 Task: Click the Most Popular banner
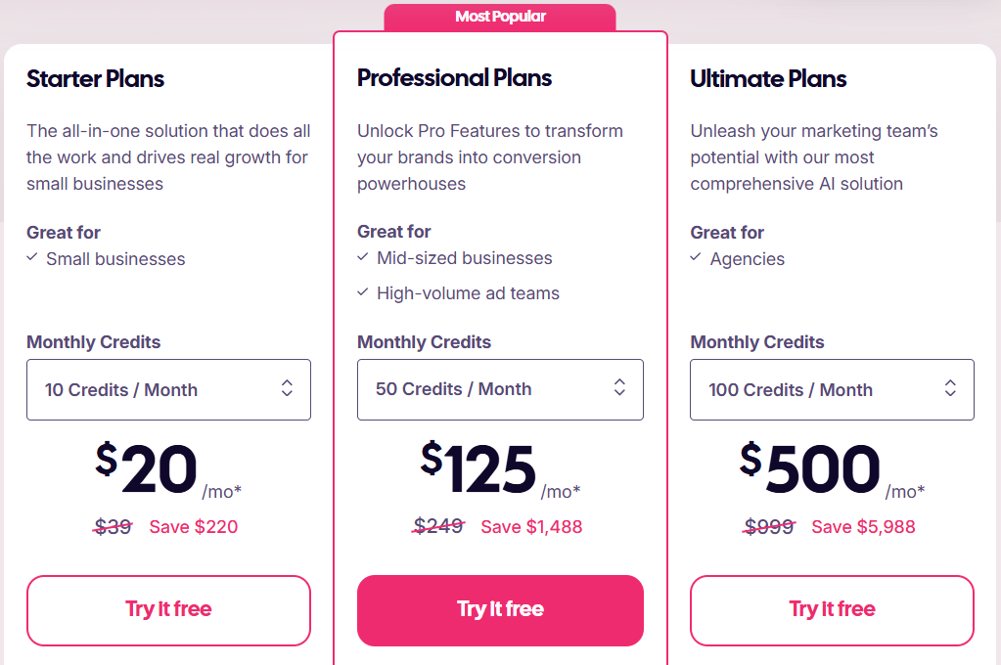click(x=500, y=16)
